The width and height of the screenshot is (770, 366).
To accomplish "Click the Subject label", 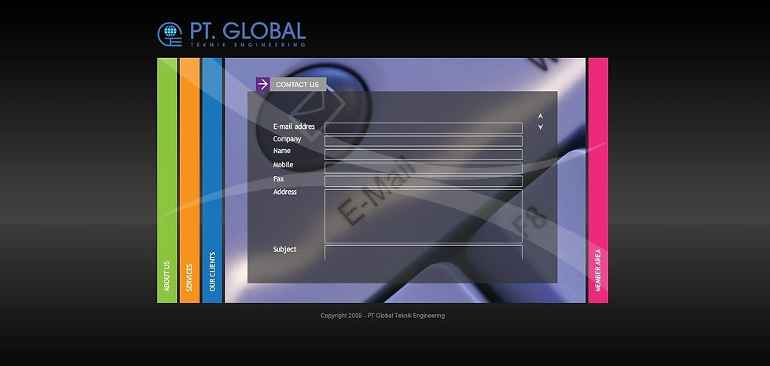I will click(284, 249).
